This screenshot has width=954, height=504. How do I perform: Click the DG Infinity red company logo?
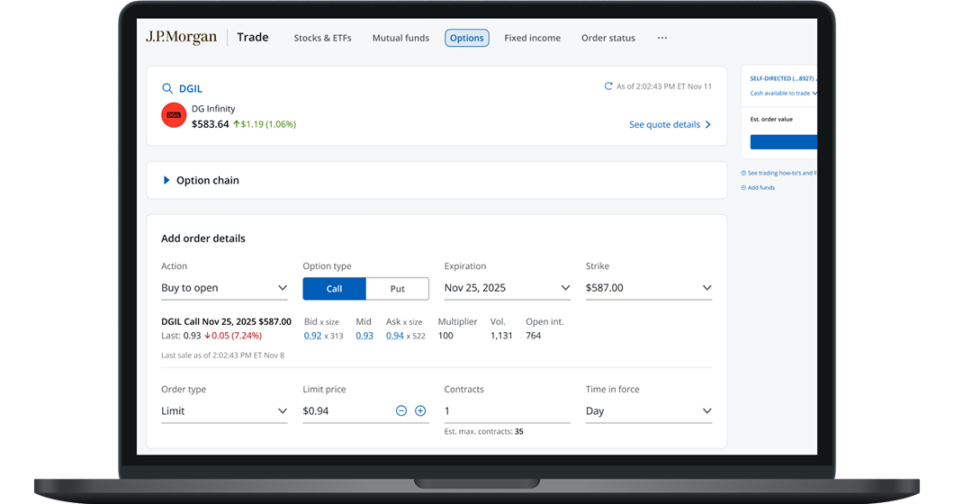(174, 115)
